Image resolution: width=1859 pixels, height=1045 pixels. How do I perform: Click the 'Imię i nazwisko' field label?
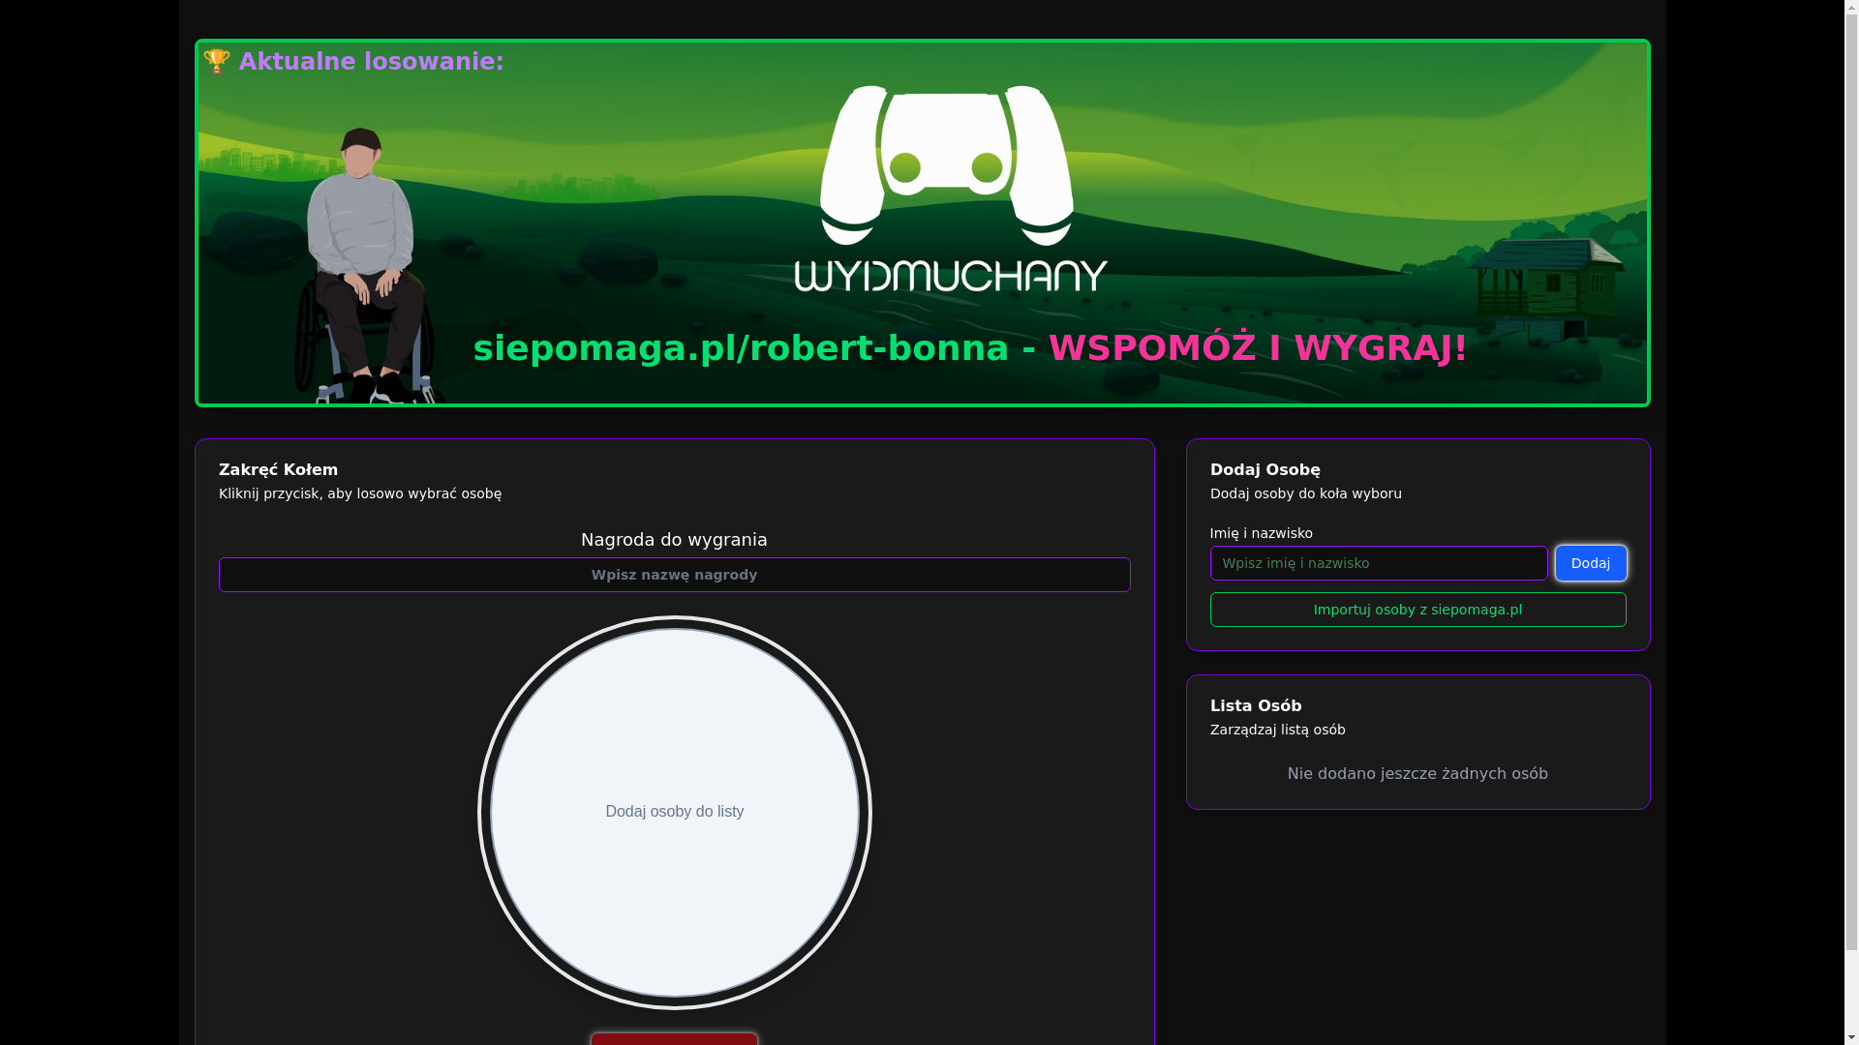1262,533
